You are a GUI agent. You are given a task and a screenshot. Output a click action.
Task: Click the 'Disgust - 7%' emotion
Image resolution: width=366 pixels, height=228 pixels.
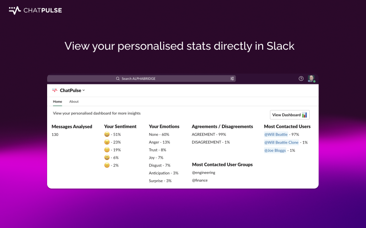click(x=160, y=165)
